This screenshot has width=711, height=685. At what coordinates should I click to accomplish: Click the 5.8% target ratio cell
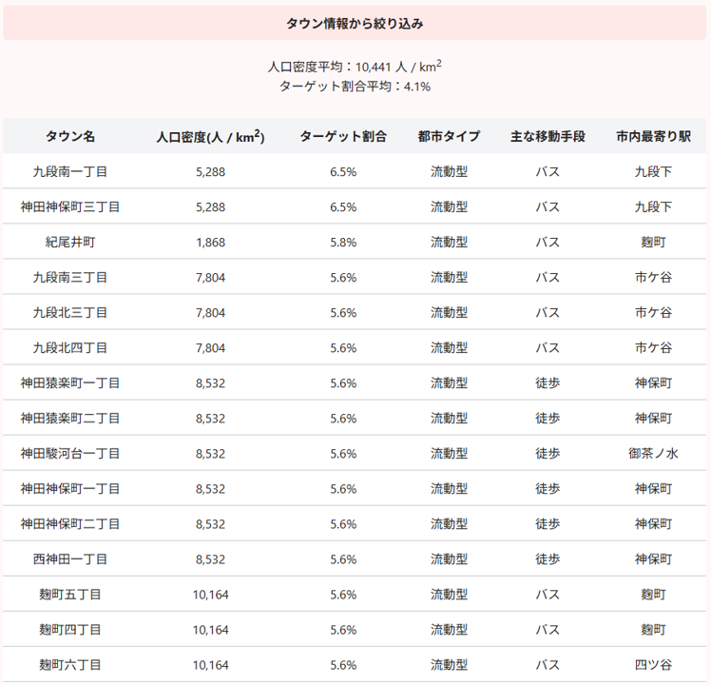point(343,243)
